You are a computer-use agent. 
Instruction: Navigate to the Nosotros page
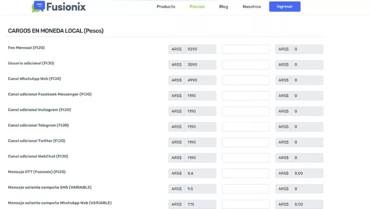click(x=252, y=7)
